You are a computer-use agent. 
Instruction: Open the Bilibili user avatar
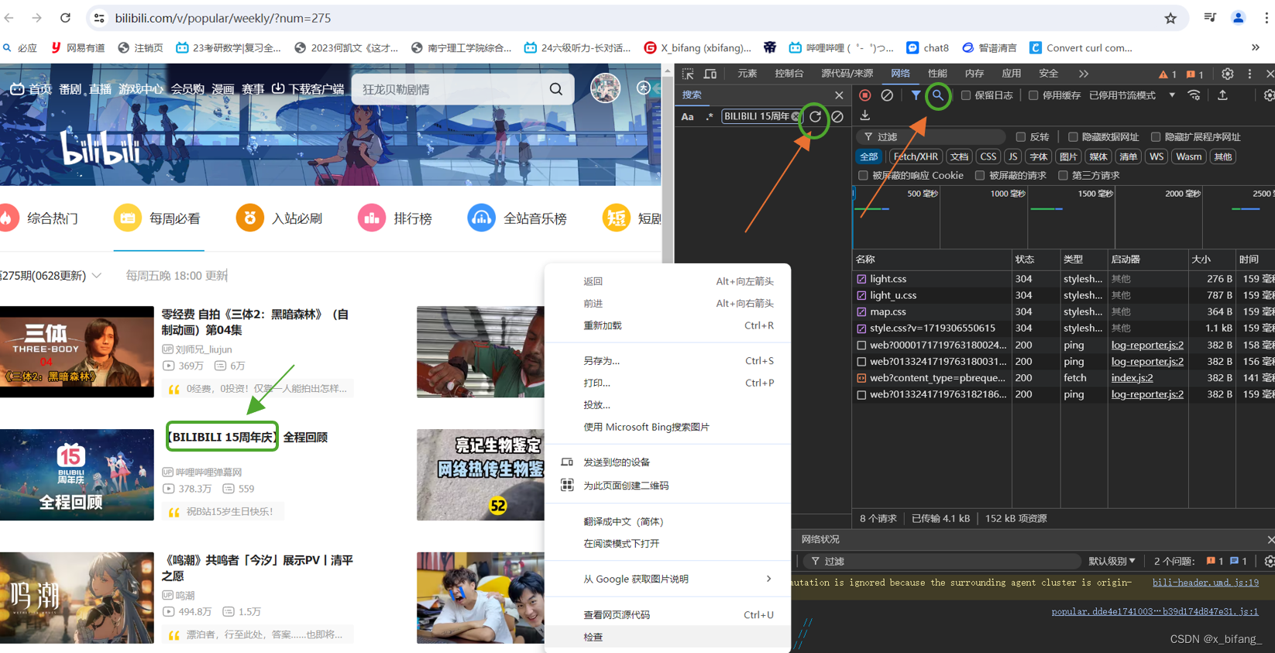[605, 89]
